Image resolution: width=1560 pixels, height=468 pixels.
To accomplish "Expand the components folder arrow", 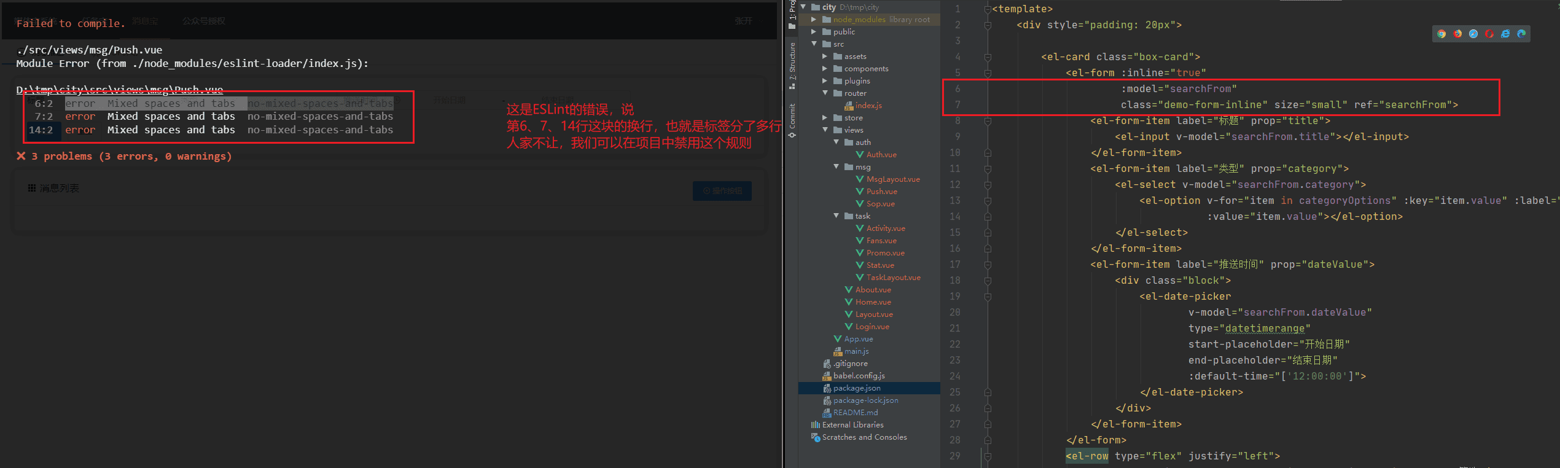I will click(x=825, y=69).
